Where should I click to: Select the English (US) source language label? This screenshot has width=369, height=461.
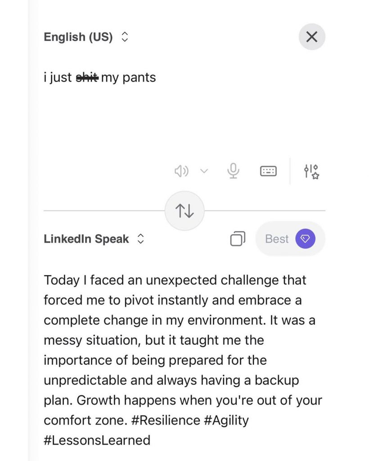(x=78, y=37)
